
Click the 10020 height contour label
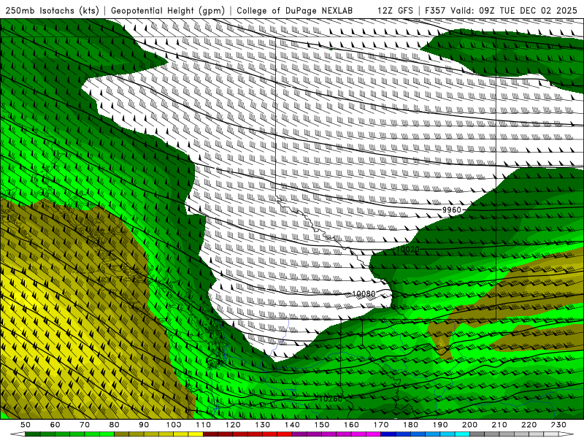[x=408, y=249]
